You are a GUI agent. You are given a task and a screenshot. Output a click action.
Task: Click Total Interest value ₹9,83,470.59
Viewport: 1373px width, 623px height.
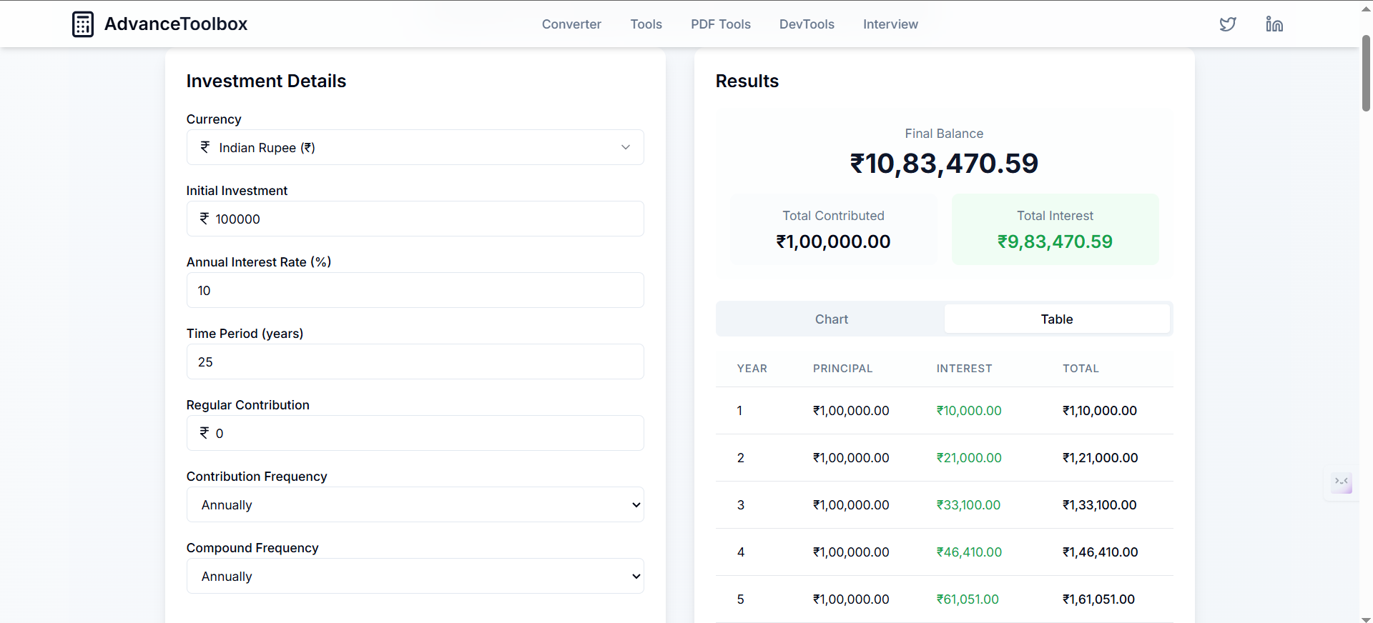pyautogui.click(x=1055, y=241)
